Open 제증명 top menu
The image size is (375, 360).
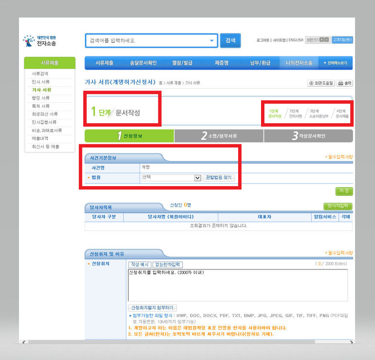tap(222, 63)
